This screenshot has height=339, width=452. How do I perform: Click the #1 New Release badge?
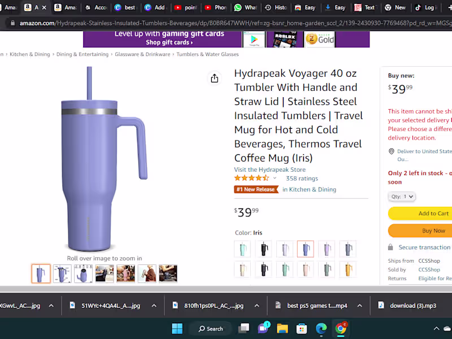256,189
